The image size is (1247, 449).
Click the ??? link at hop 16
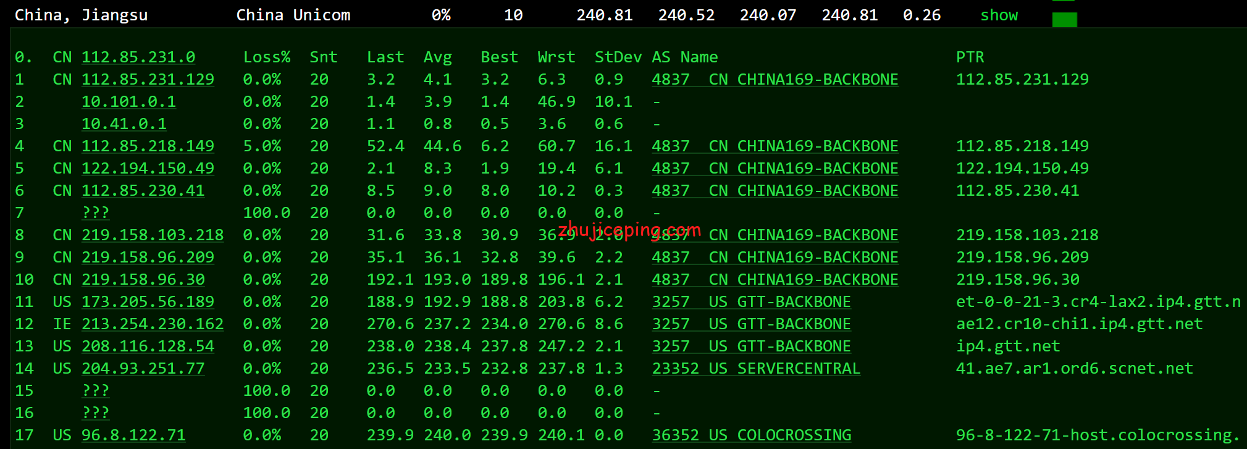coord(96,413)
